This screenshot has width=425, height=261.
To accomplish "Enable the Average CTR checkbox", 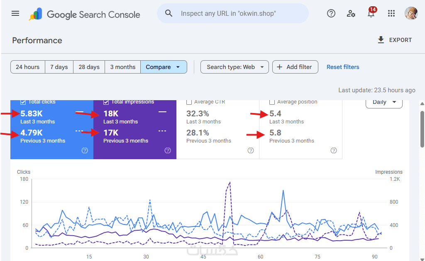I will click(x=189, y=102).
